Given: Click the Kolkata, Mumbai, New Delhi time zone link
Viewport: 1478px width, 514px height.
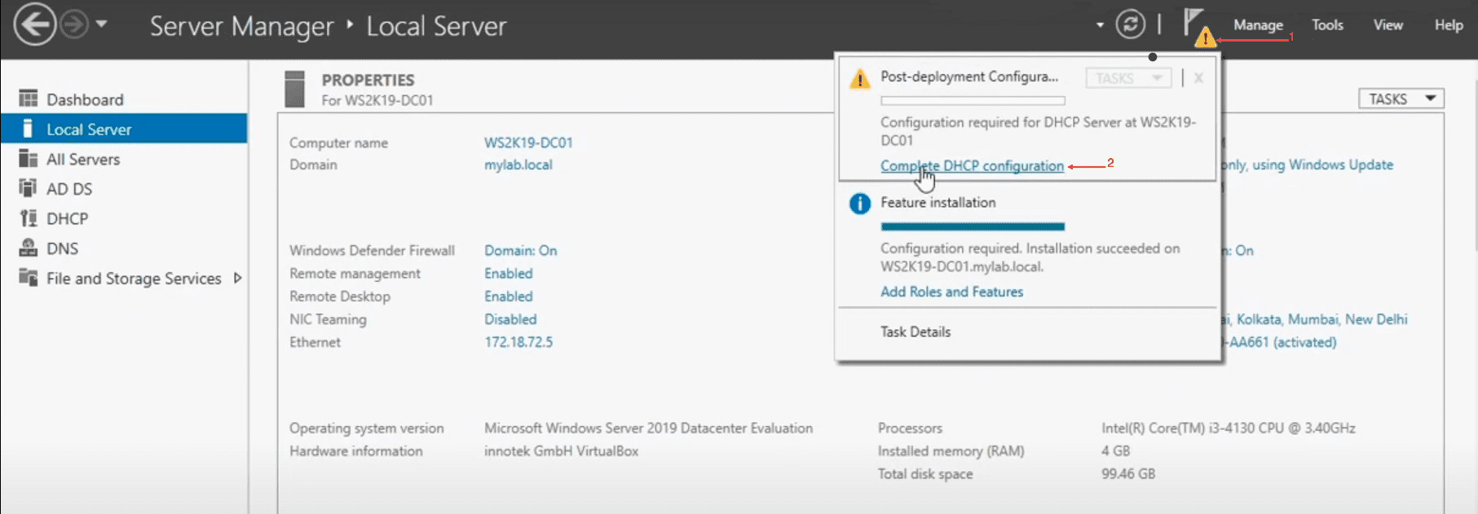Looking at the screenshot, I should [x=1315, y=319].
